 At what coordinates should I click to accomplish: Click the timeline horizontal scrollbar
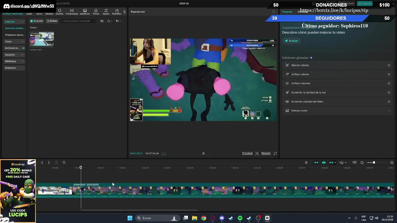(x=139, y=210)
